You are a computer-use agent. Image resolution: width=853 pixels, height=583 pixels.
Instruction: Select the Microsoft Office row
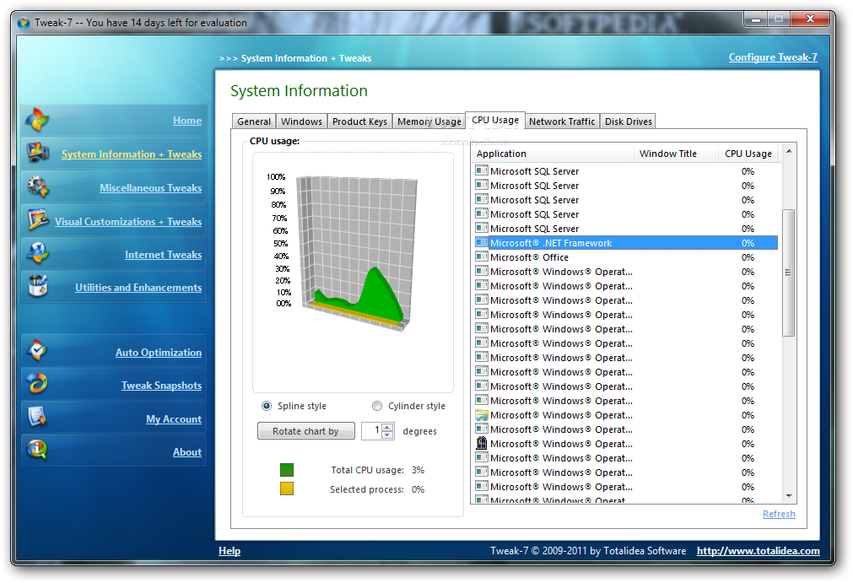coord(626,256)
